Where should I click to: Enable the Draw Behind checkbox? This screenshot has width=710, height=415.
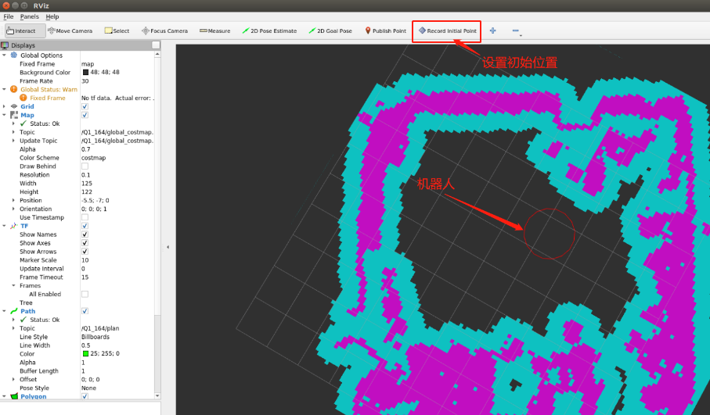pyautogui.click(x=85, y=166)
